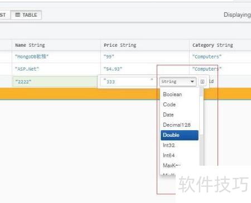Choose Double in the type list
Viewport: 251px width, 203px height.
180,135
